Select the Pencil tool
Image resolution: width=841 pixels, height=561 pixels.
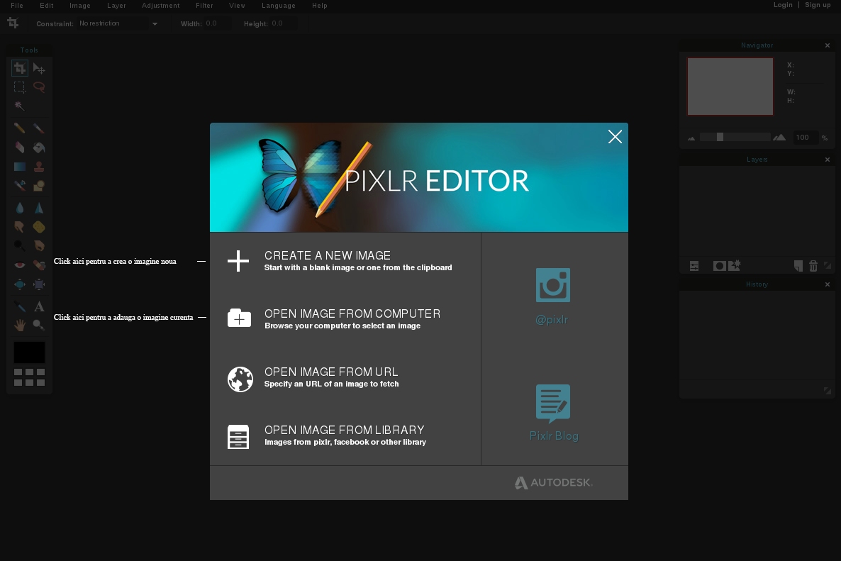click(20, 128)
